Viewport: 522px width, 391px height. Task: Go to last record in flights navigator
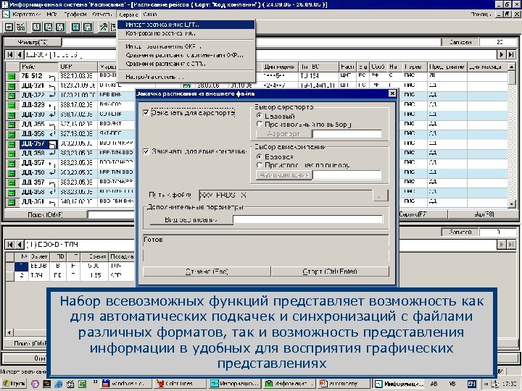[511, 54]
